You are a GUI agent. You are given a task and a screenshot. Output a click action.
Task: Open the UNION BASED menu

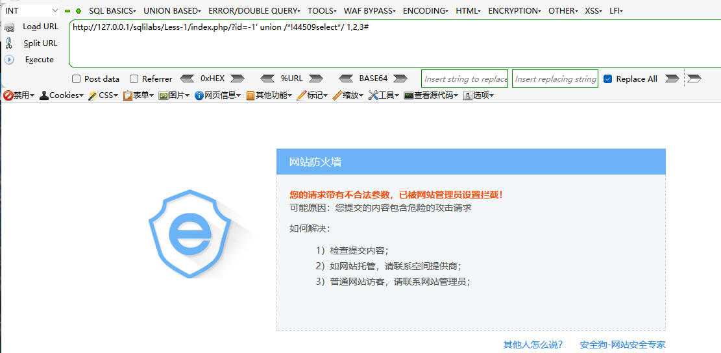coord(173,11)
